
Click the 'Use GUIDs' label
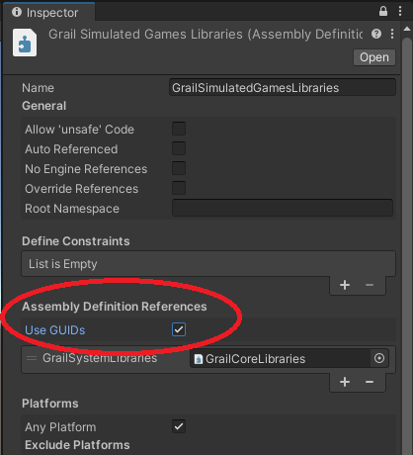[55, 330]
